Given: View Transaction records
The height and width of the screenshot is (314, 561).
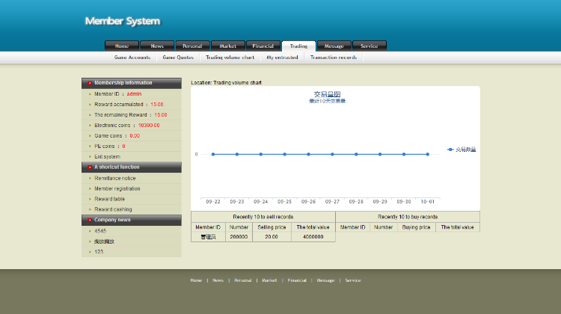Looking at the screenshot, I should click(334, 58).
